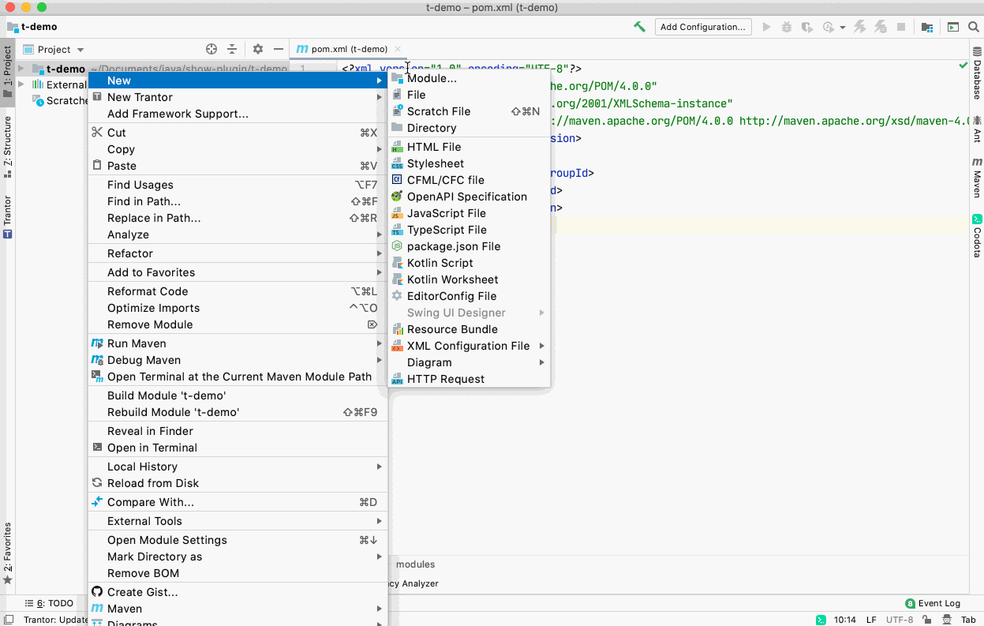Choose Directory from New submenu
Image resolution: width=984 pixels, height=626 pixels.
tap(469, 128)
